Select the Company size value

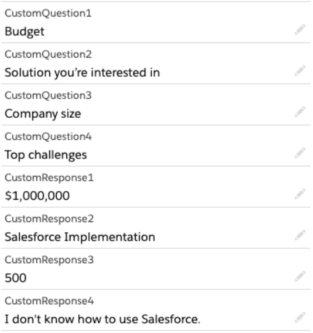(x=43, y=114)
